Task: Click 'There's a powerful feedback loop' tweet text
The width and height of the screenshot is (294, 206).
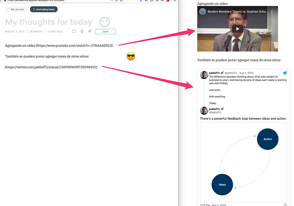Action: tap(243, 119)
